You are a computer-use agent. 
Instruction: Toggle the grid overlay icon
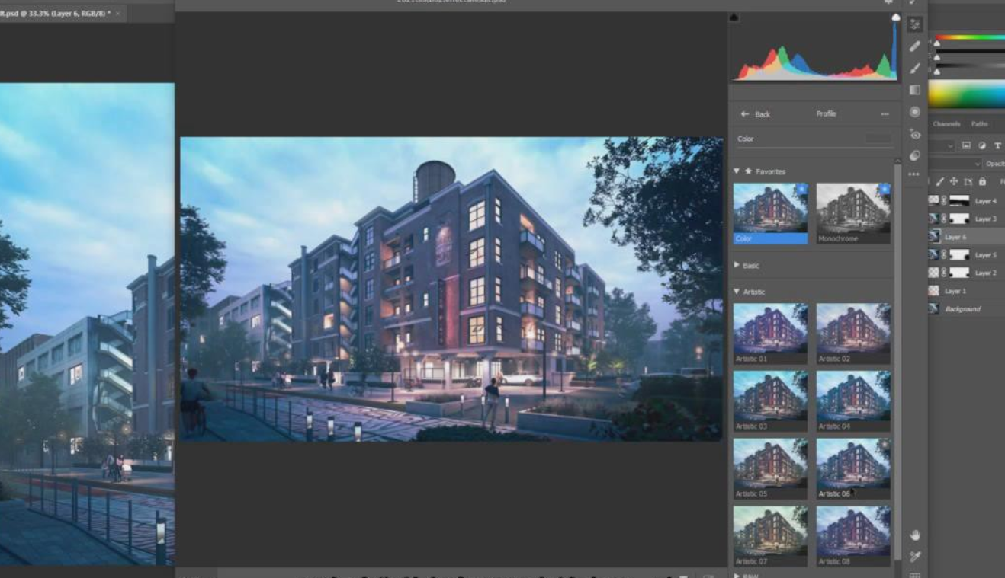915,575
